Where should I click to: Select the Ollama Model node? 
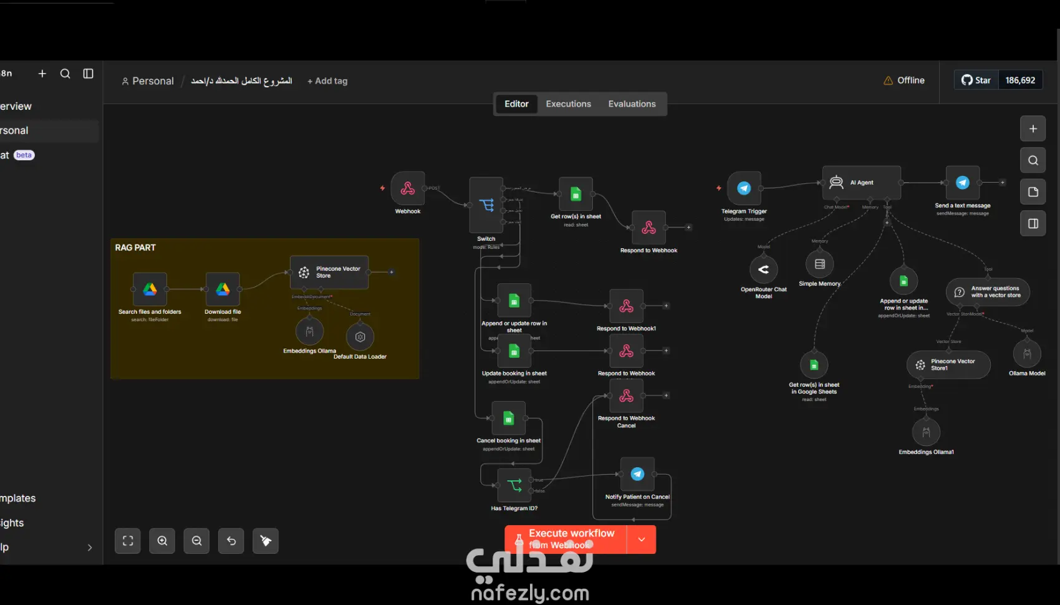click(x=1027, y=354)
